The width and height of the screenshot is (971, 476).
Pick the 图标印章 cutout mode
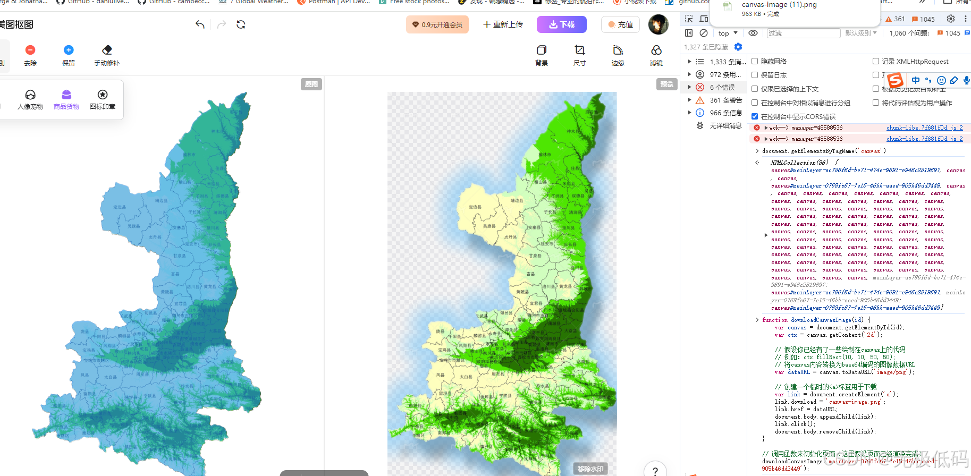(x=103, y=99)
